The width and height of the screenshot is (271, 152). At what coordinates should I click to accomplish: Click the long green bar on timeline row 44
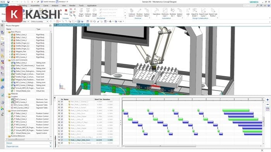pyautogui.click(x=236, y=110)
